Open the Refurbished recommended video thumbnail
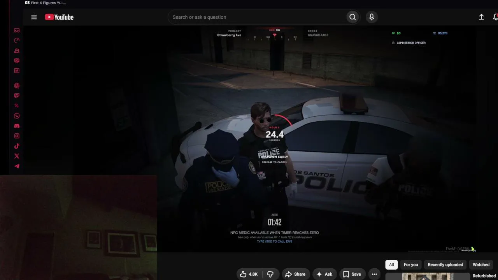Screen dimensions: 498x280 [428, 276]
